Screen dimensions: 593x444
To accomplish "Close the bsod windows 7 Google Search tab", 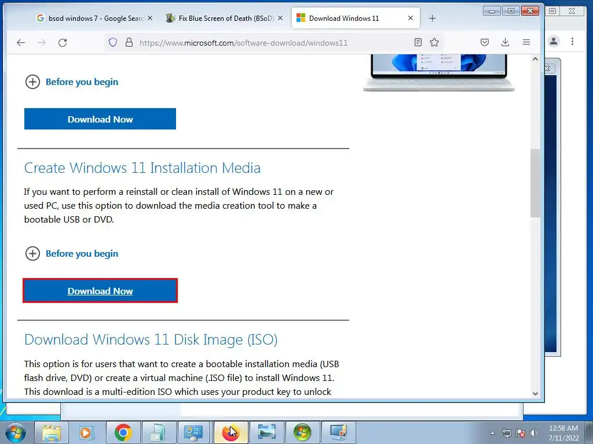I will pyautogui.click(x=150, y=18).
